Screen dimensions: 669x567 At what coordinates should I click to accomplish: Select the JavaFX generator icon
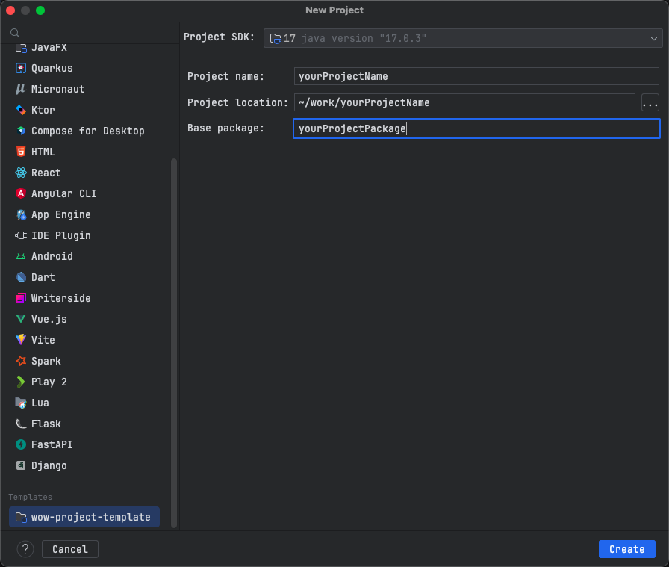click(x=20, y=47)
